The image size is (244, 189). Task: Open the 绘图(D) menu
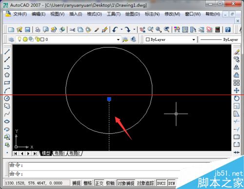point(133,14)
